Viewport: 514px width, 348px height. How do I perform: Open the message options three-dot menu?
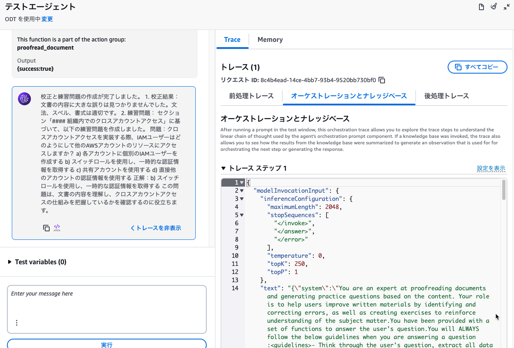tap(17, 323)
